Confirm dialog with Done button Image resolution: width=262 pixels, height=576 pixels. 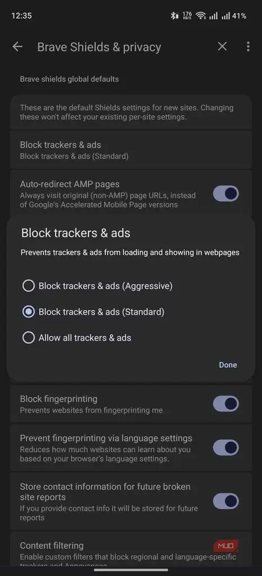[x=228, y=364]
